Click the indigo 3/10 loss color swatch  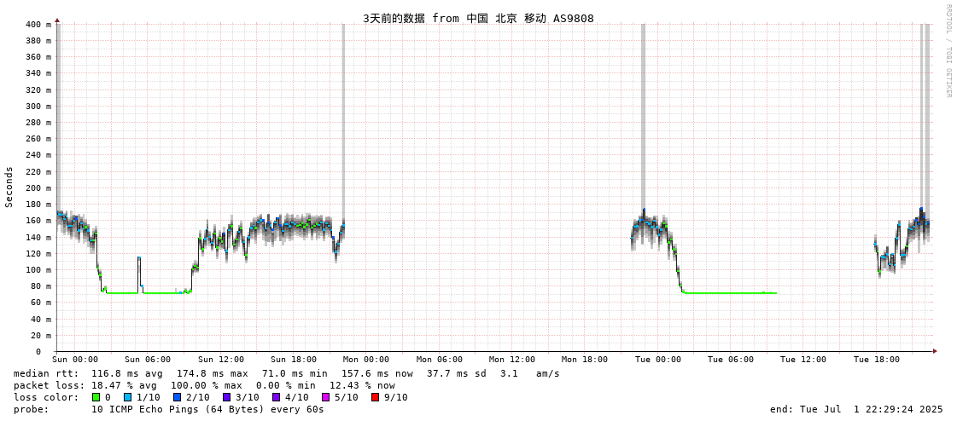pos(226,397)
